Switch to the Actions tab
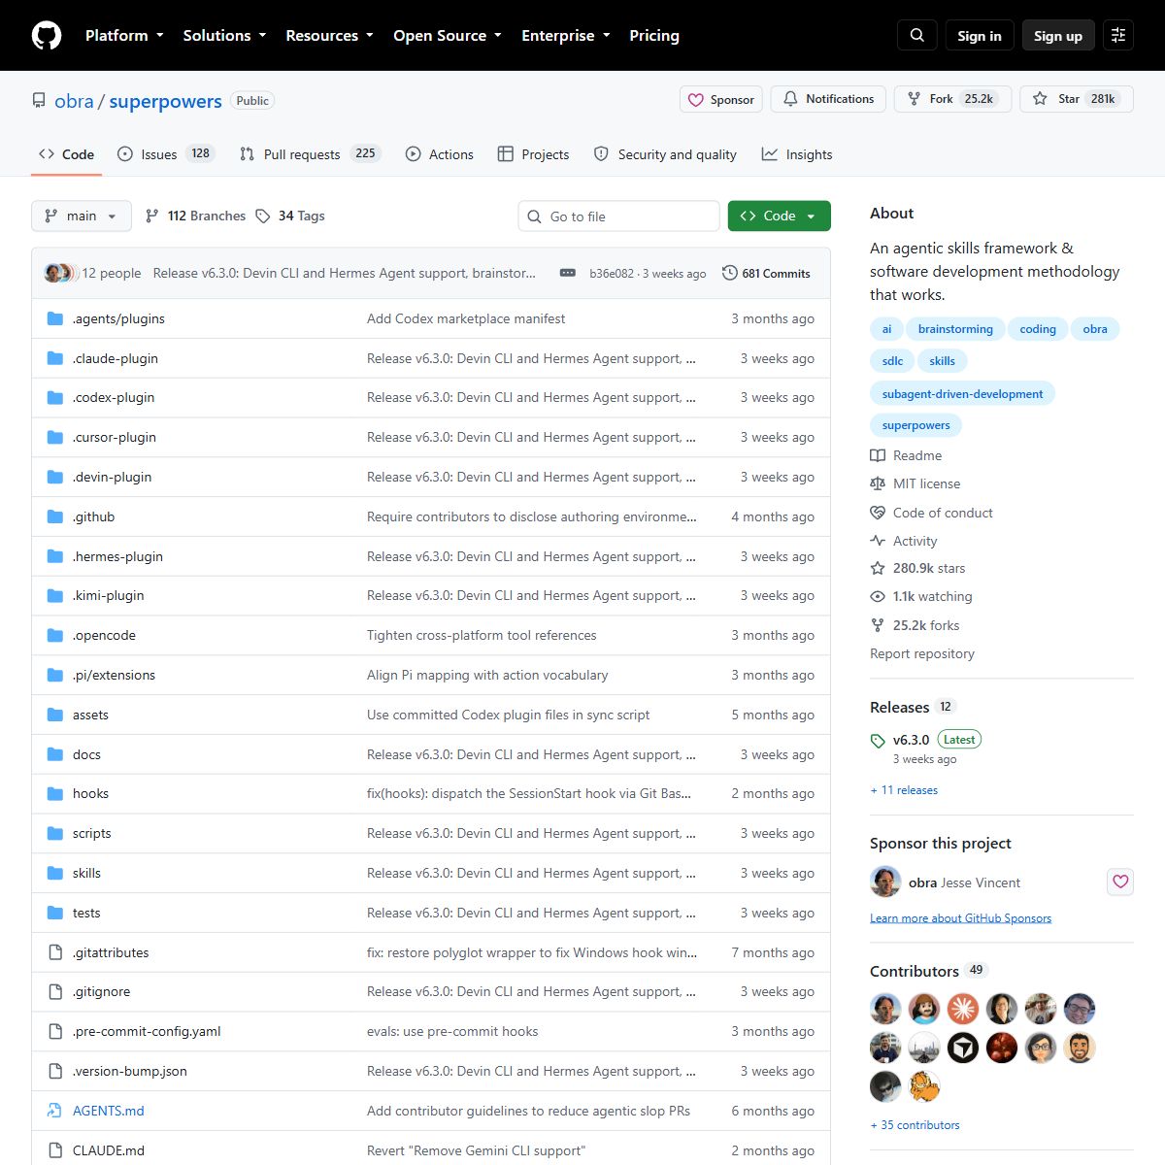The image size is (1165, 1165). [x=440, y=153]
